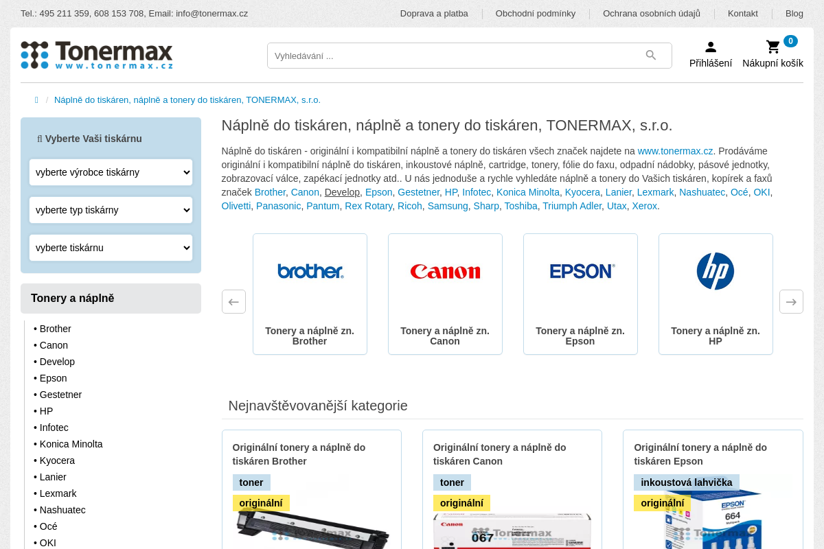
Task: Click the 'inkoustová lahvička' tag
Action: (x=687, y=482)
